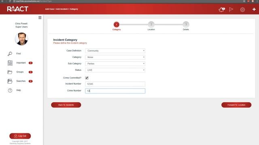Click the Forward To Location button

(236, 105)
